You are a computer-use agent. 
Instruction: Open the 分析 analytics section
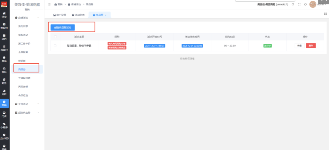coord(4,92)
